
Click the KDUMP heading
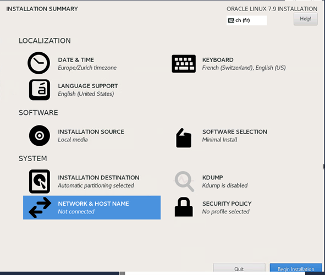[x=213, y=178]
